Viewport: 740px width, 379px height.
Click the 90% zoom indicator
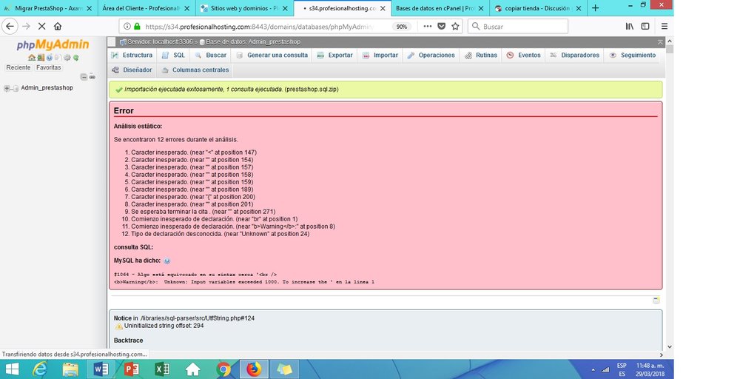coord(402,27)
